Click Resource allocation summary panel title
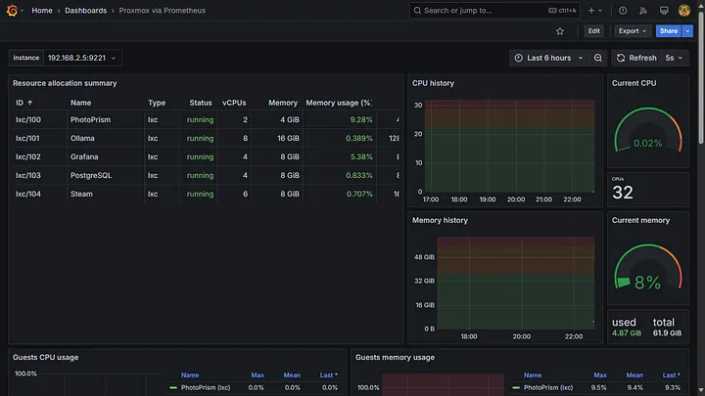This screenshot has width=705, height=396. tap(65, 83)
